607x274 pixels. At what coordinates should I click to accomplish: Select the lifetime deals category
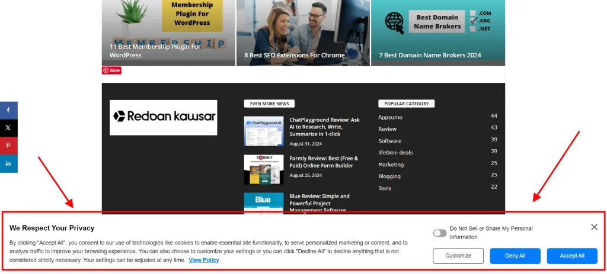395,153
